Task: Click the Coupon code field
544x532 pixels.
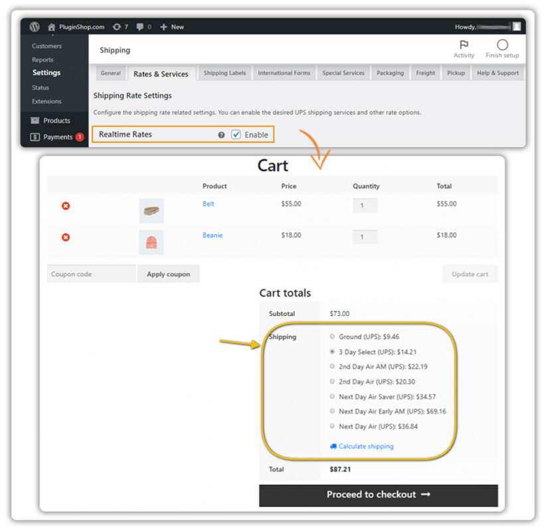Action: point(91,274)
